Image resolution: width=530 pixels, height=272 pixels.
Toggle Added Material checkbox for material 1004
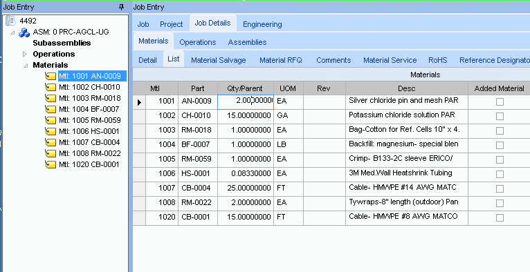pos(500,145)
